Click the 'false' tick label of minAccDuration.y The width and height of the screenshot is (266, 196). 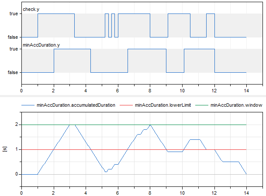click(x=13, y=72)
